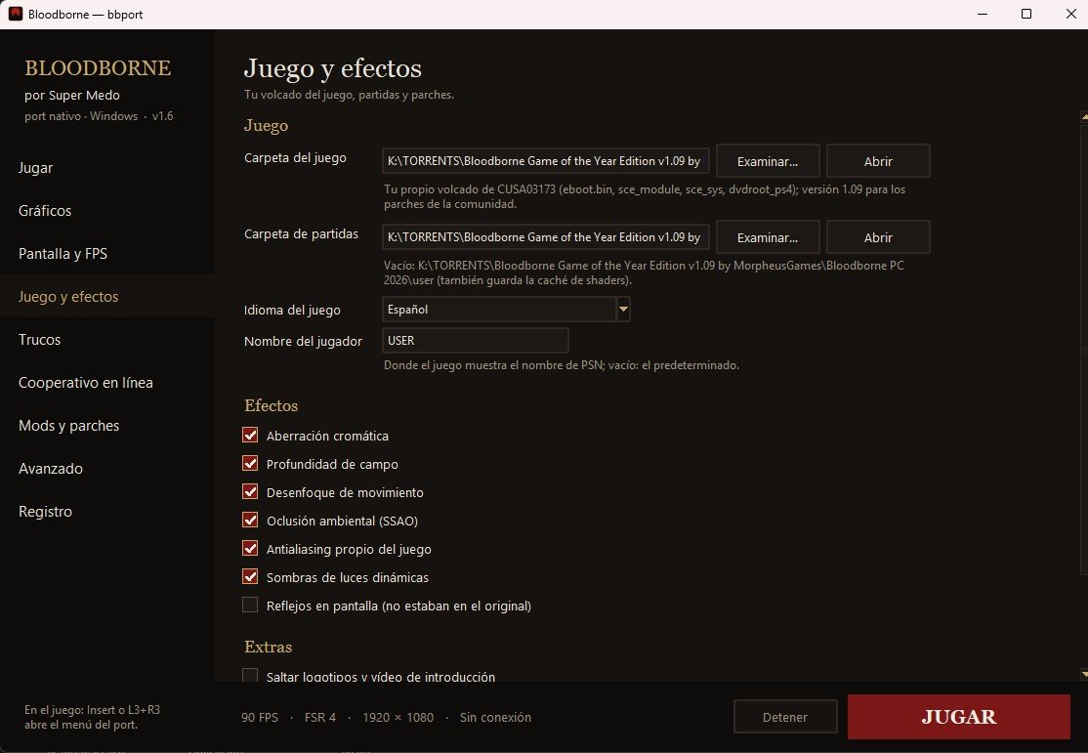Screen dimensions: 1088x753
Task: Click the scrollbar up arrow
Action: (x=1084, y=117)
